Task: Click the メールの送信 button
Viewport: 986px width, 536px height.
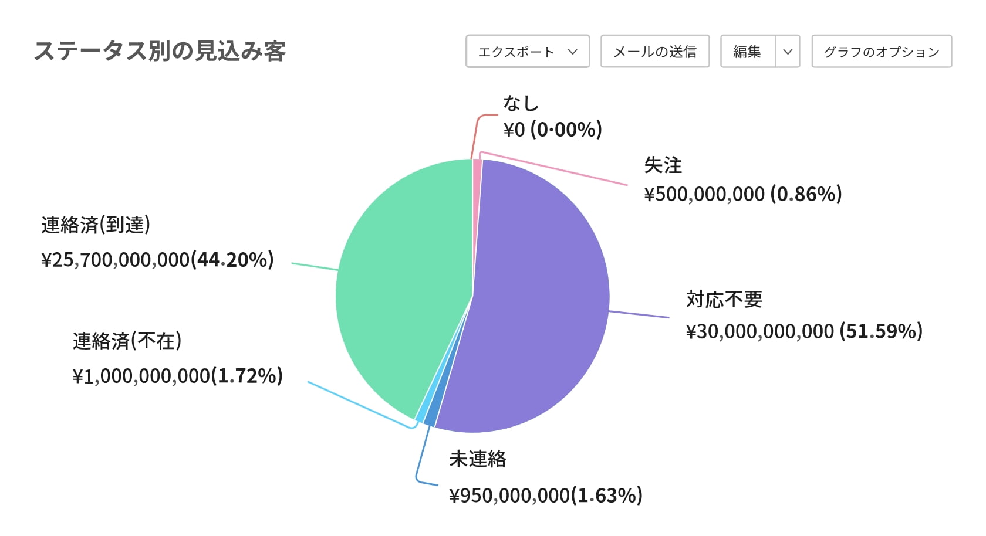Action: pyautogui.click(x=655, y=52)
